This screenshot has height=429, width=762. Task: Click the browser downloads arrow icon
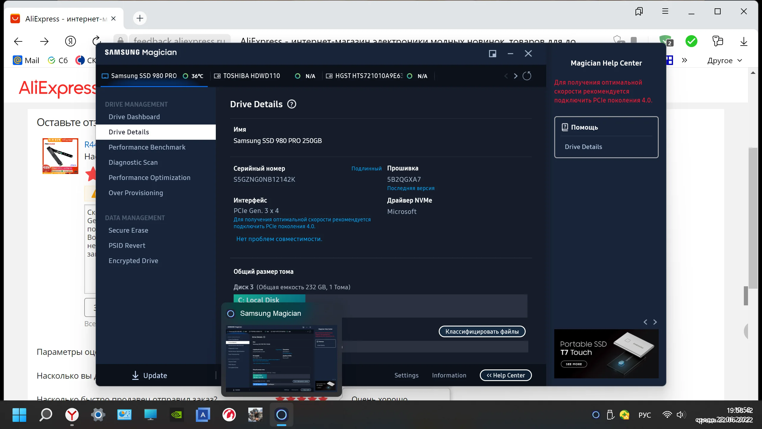click(x=744, y=41)
